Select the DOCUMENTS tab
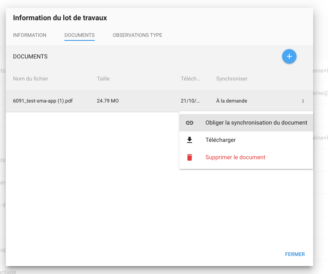This screenshot has width=328, height=274. pyautogui.click(x=79, y=35)
